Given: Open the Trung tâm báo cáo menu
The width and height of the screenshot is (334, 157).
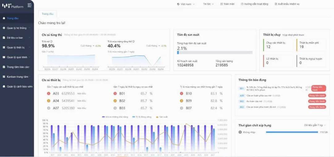Looking at the screenshot, I should [18, 67].
